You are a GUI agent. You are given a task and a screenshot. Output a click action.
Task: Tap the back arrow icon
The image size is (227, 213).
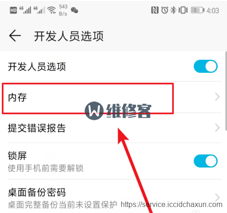[x=15, y=36]
